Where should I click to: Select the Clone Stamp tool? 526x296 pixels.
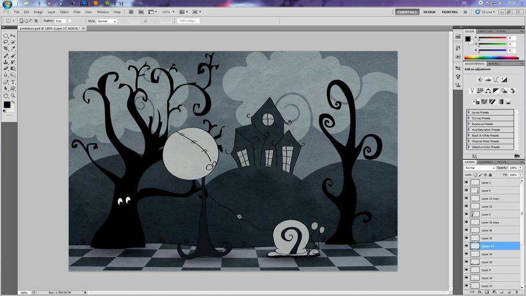(6, 62)
